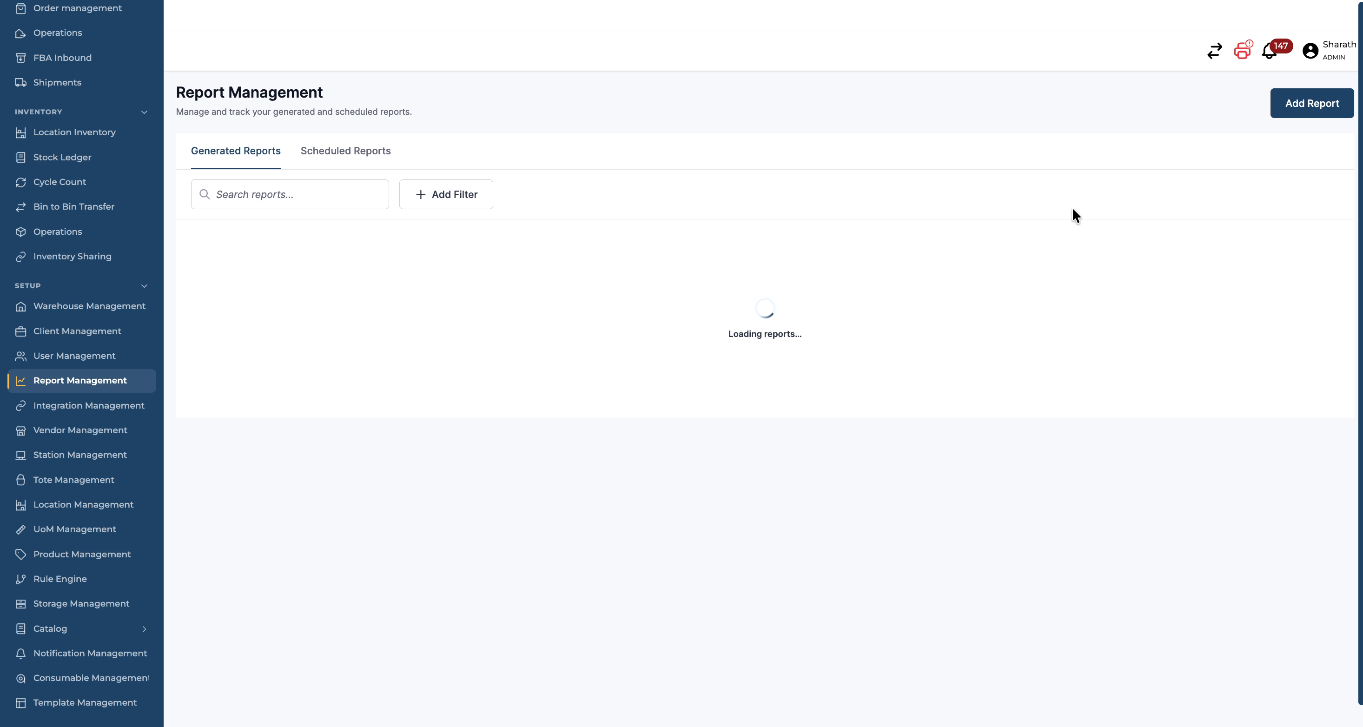The height and width of the screenshot is (727, 1363).
Task: Open Notification Management in sidebar
Action: (x=81, y=653)
